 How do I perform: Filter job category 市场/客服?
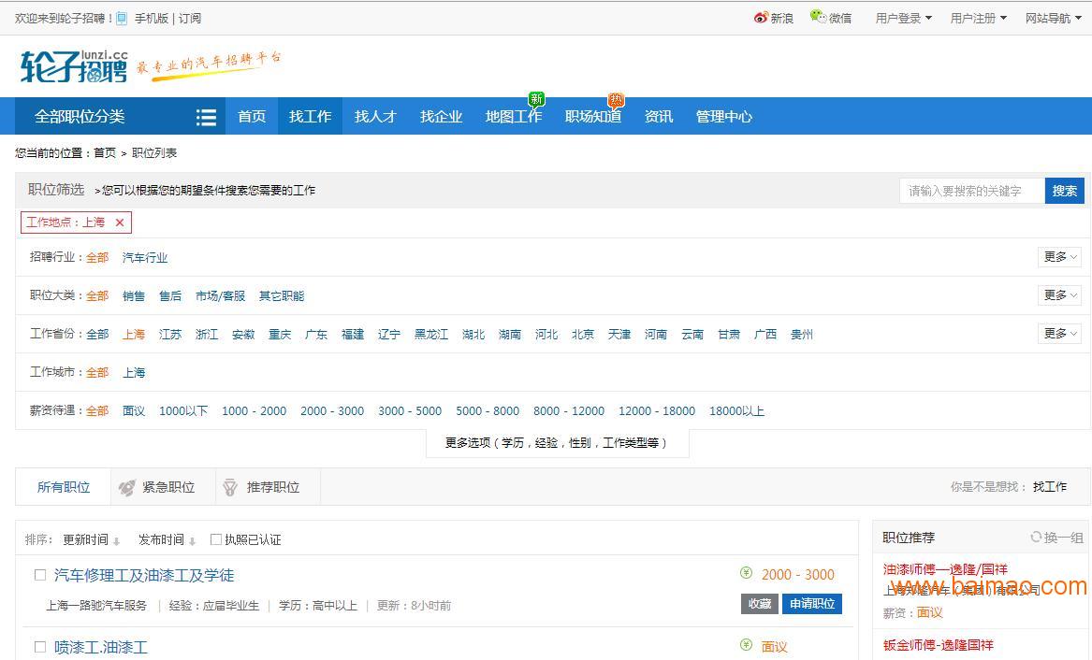pos(220,296)
